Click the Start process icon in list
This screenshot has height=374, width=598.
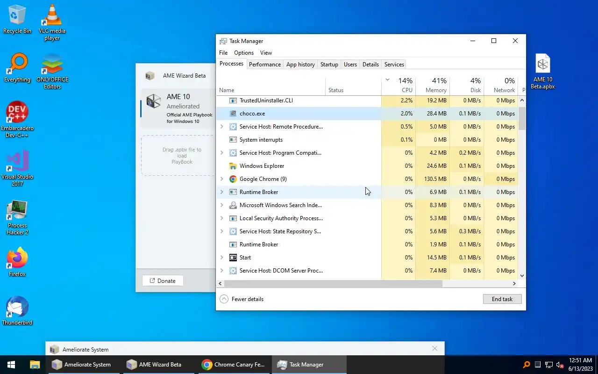click(233, 258)
